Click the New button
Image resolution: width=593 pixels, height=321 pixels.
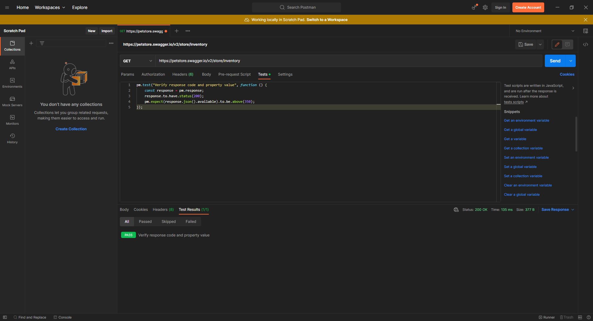[91, 31]
